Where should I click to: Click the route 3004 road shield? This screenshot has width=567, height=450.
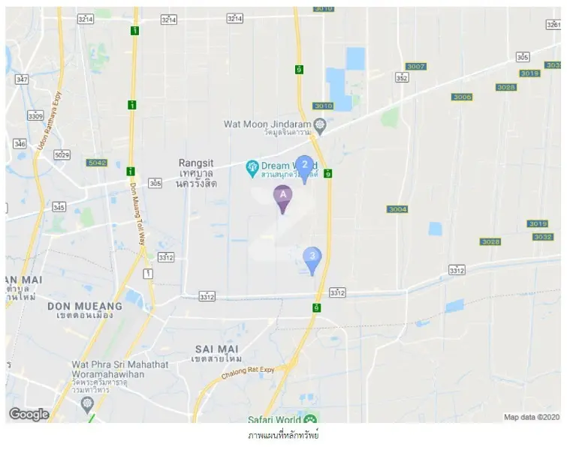pyautogui.click(x=397, y=209)
